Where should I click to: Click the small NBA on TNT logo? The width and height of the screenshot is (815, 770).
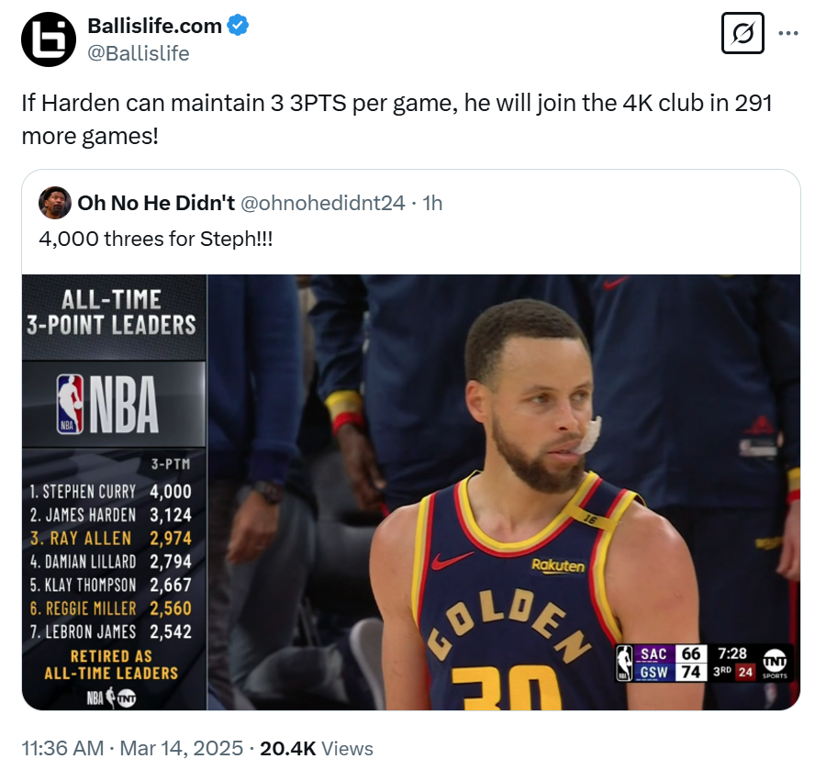tap(111, 697)
